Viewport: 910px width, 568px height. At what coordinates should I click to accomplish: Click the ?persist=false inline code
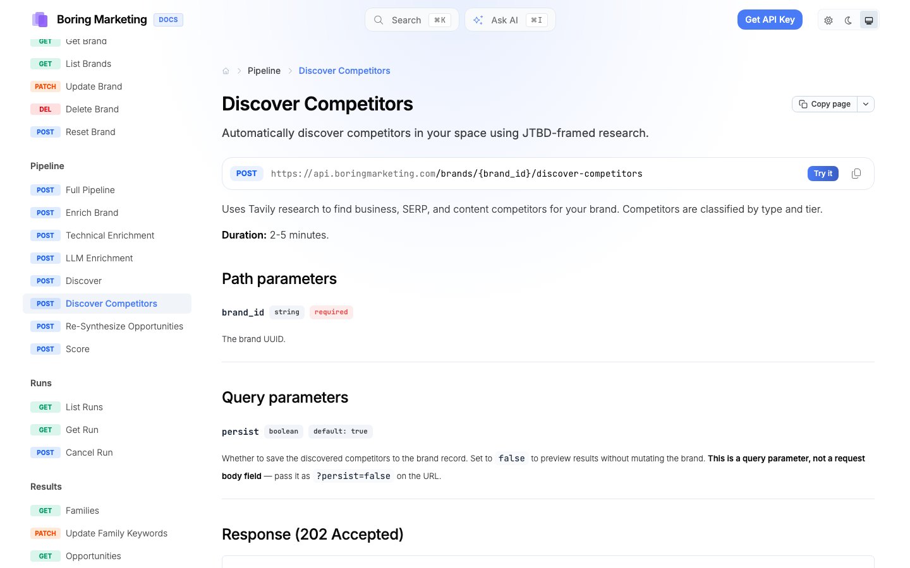coord(353,476)
